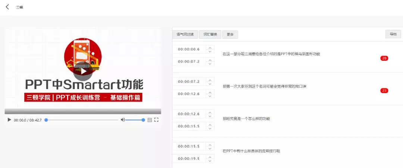Increase end time 00:00:12.6 of badge-23 line
Viewport: 403px width, 168px height.
210,92
